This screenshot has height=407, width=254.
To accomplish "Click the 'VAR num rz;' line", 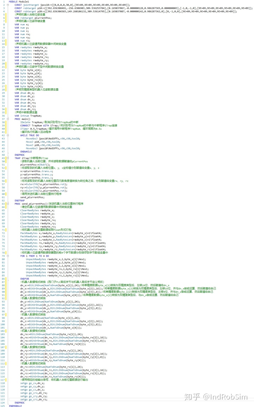I will click(x=22, y=41).
